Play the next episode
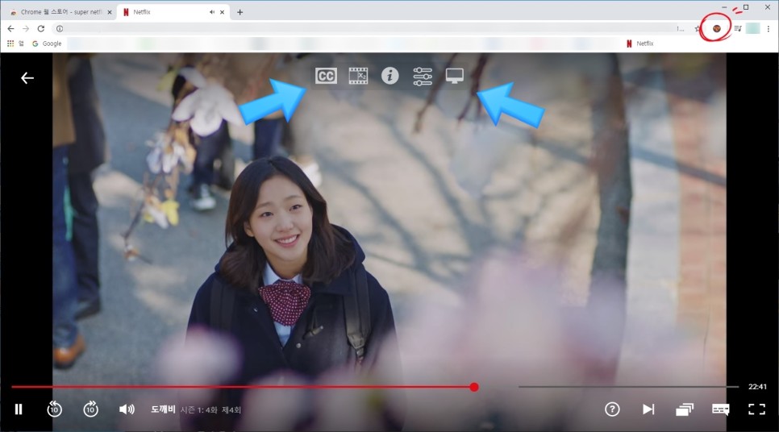Viewport: 779px width, 432px height. click(648, 409)
